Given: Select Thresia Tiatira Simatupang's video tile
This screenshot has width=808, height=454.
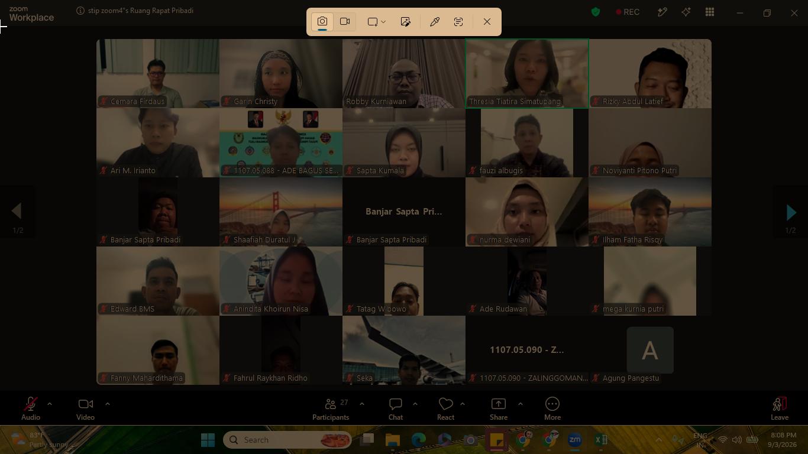Looking at the screenshot, I should pyautogui.click(x=527, y=73).
